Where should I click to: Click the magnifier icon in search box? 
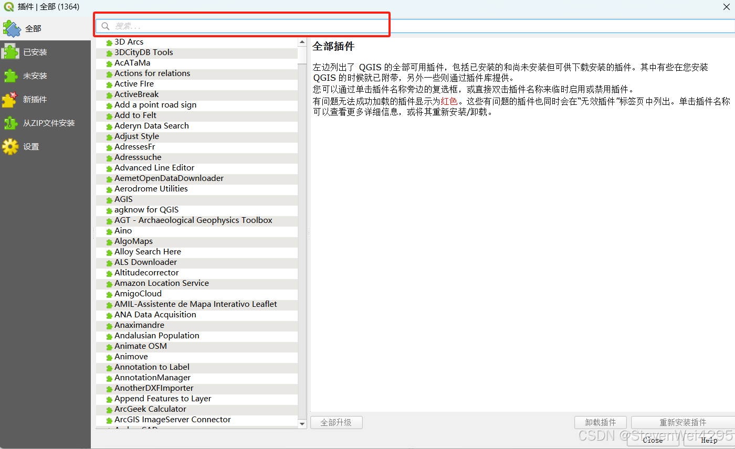tap(106, 26)
